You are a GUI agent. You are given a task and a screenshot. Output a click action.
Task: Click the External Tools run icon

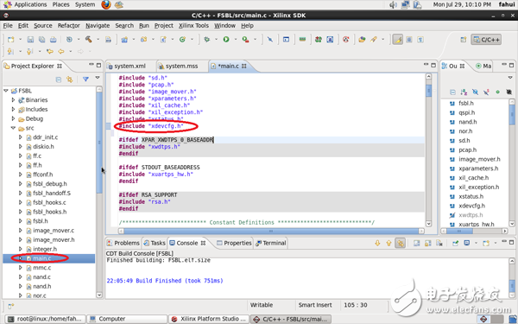click(x=245, y=40)
